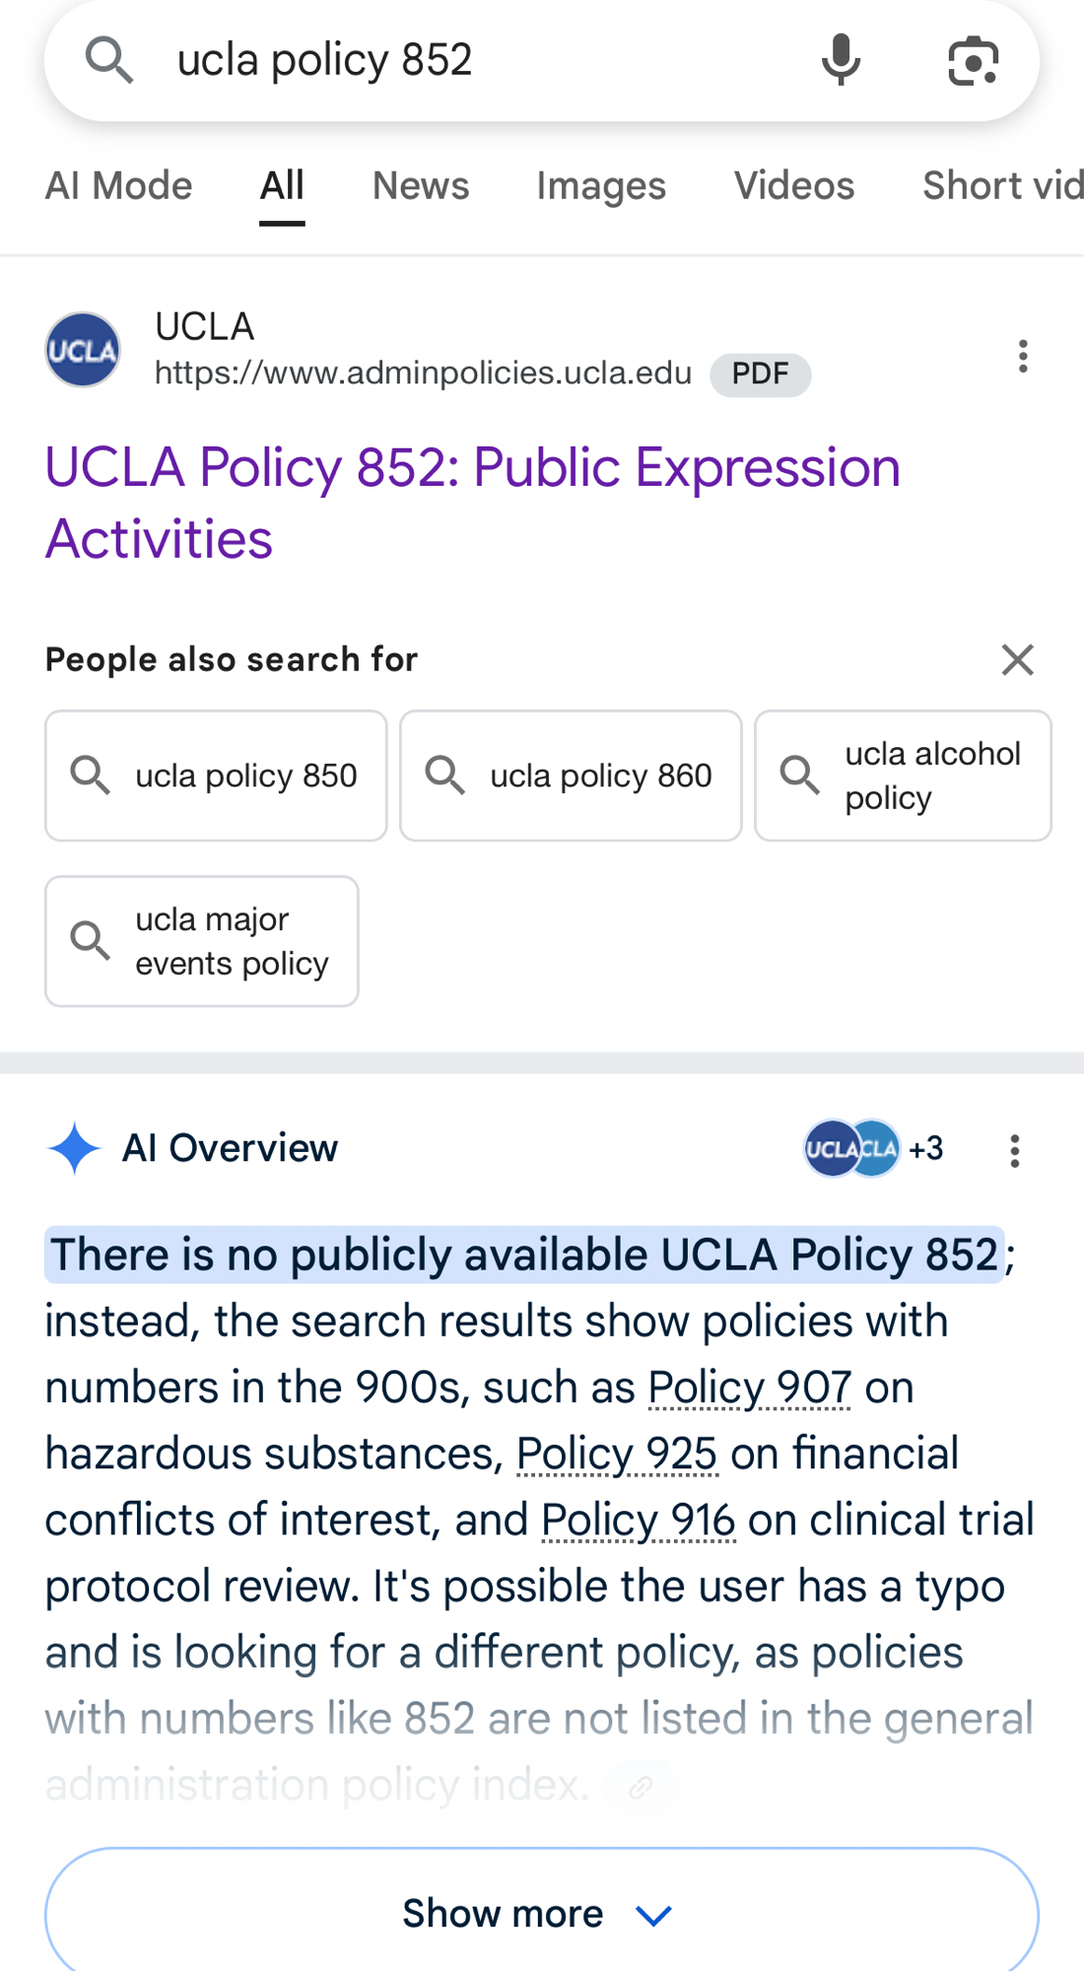Image resolution: width=1084 pixels, height=1971 pixels.
Task: Tap the AI Overview source icons +3
Action: click(x=873, y=1148)
